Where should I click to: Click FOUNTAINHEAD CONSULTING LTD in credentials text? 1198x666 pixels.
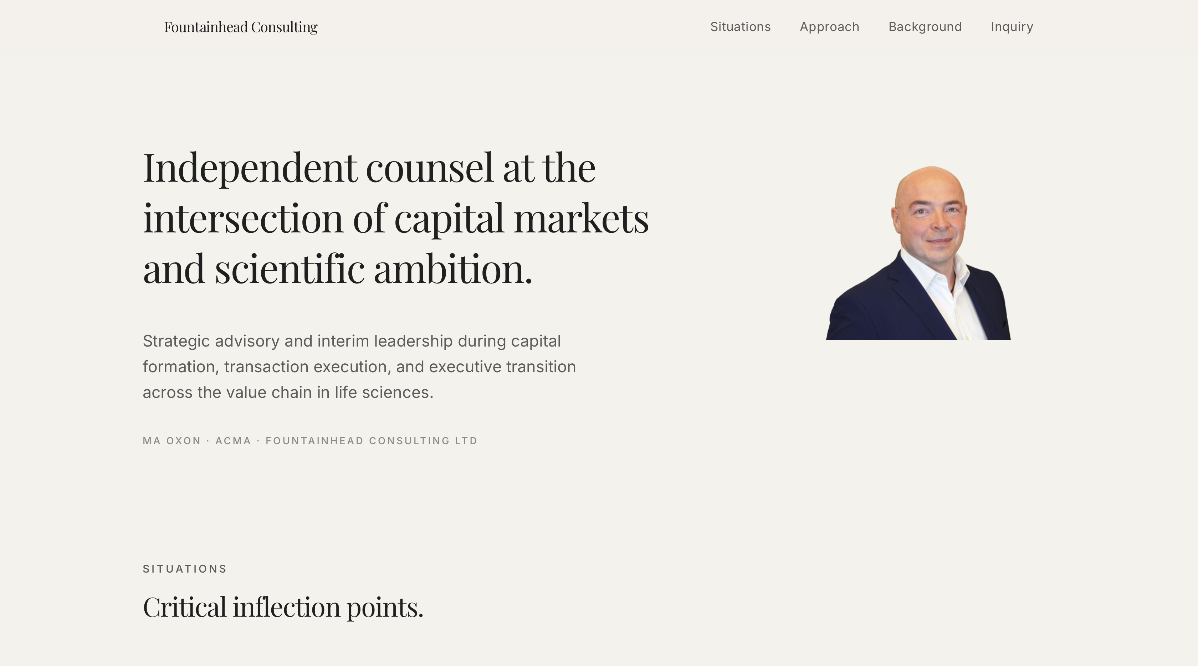(371, 440)
